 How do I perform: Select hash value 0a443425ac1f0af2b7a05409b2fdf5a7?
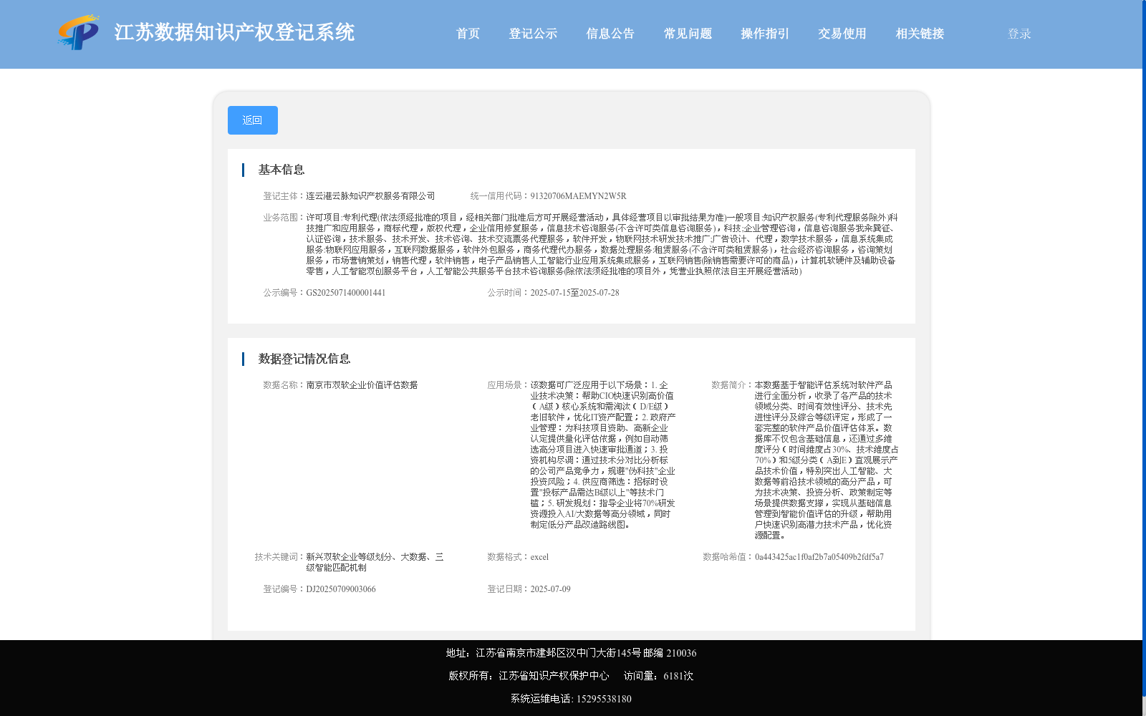point(819,557)
